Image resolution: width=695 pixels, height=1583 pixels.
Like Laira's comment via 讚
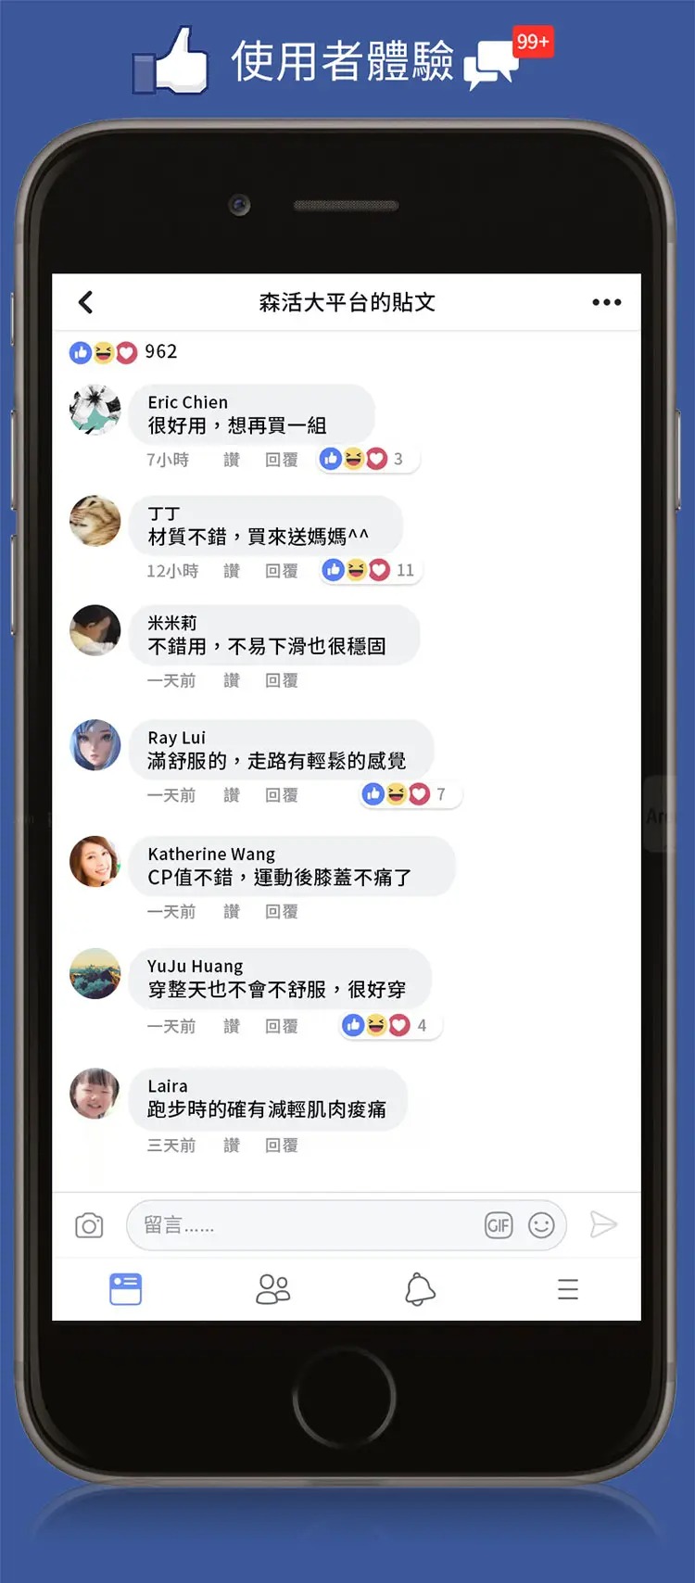(x=232, y=1146)
